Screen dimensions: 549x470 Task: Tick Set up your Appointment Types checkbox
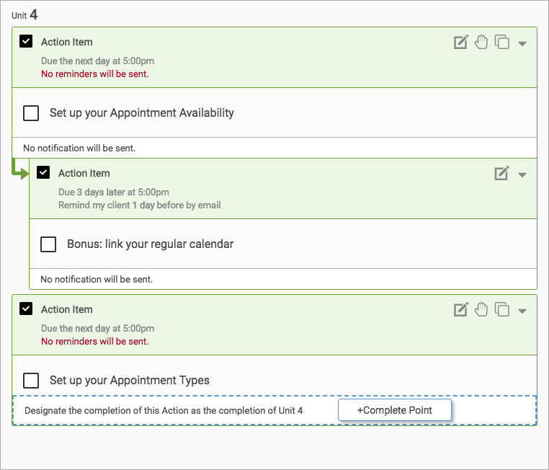(31, 381)
